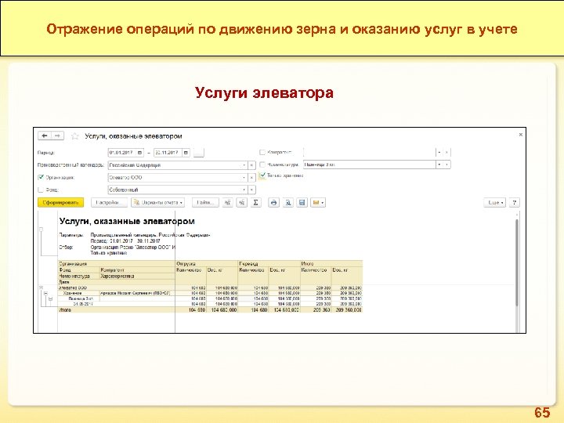Click the Настройки button
The height and width of the screenshot is (423, 564).
[109, 203]
